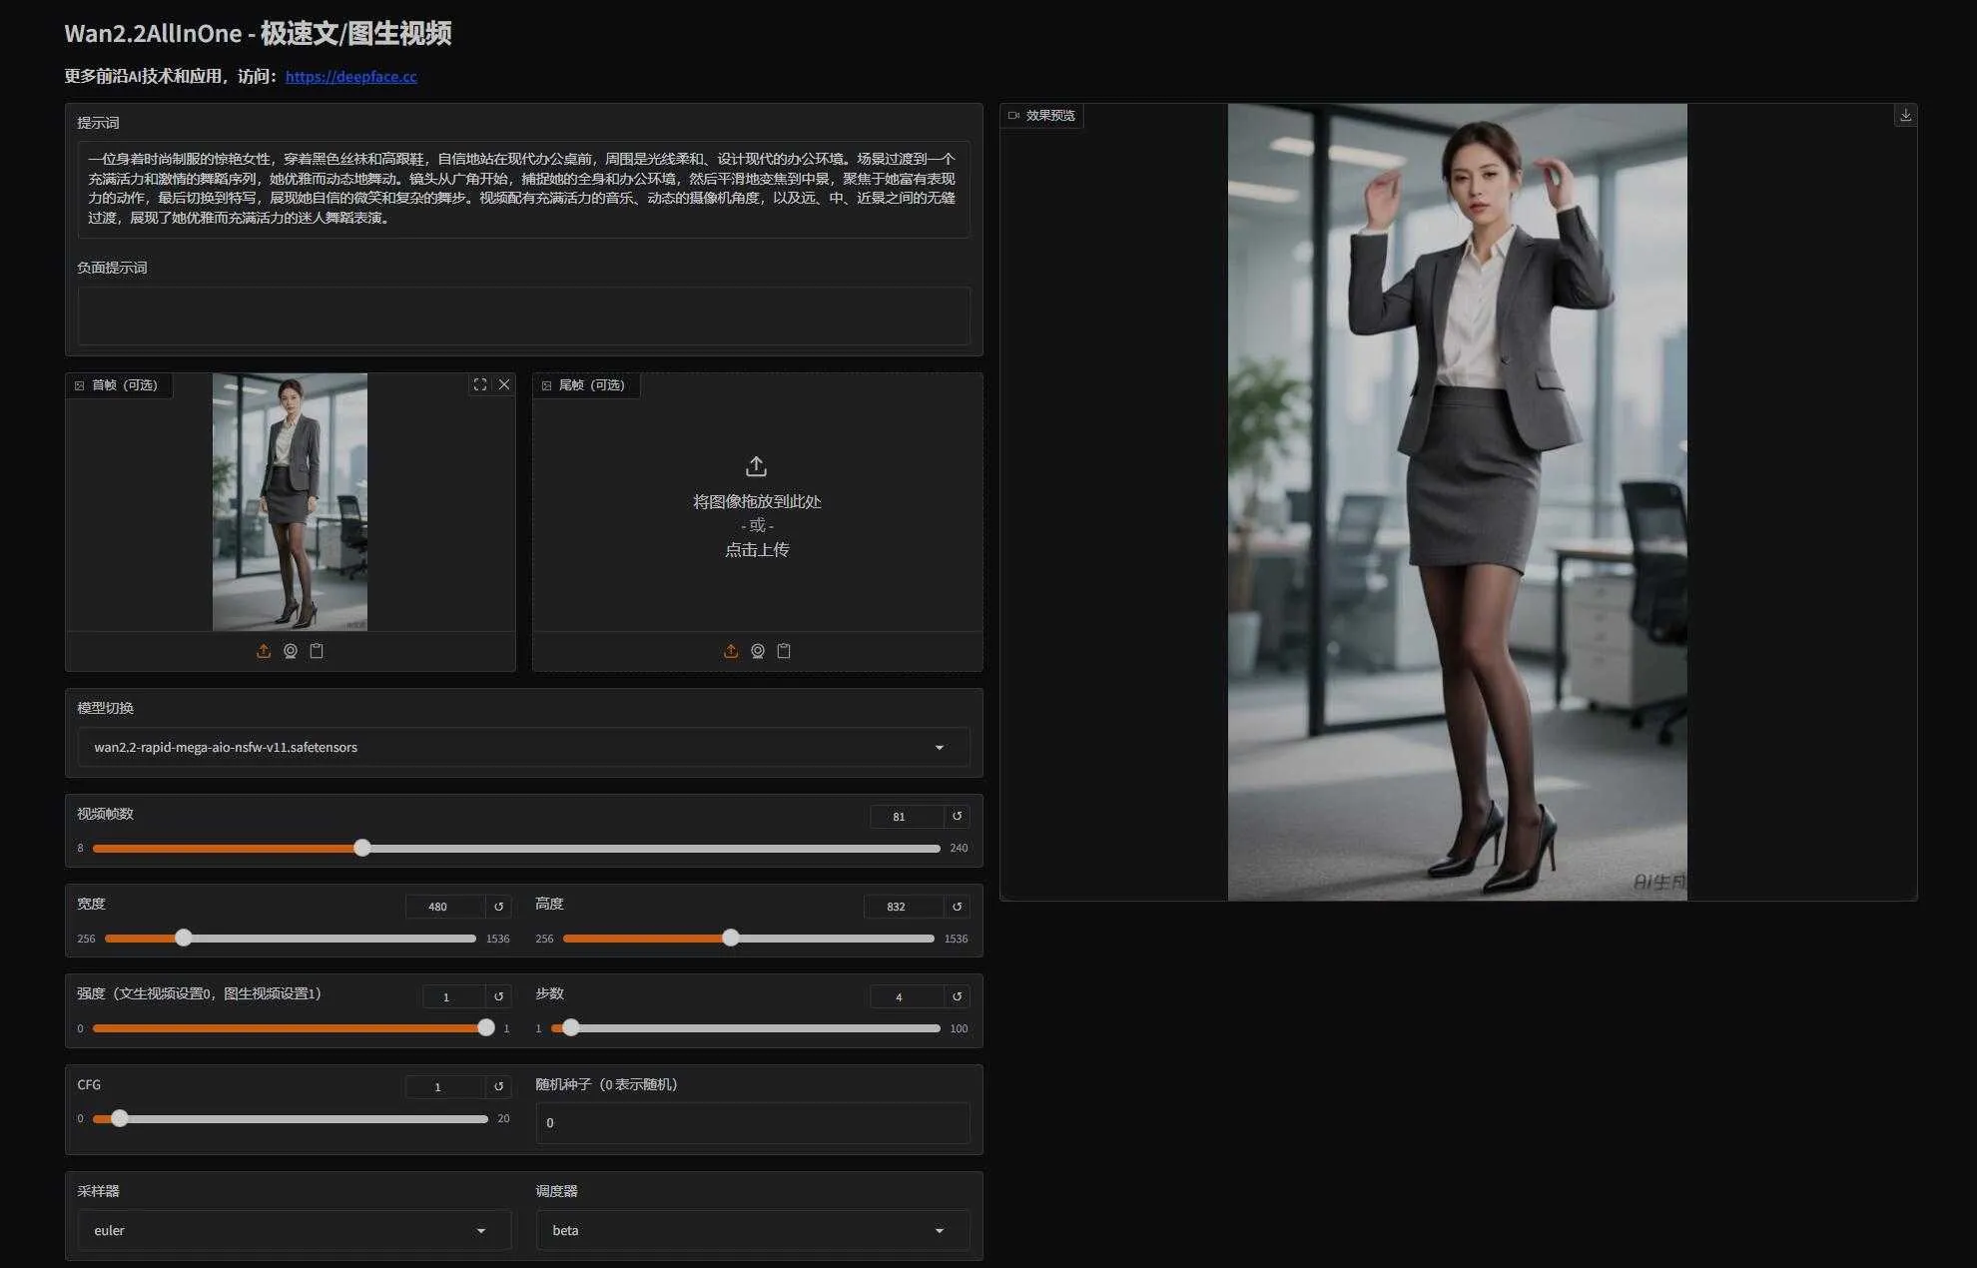
Task: Download the generated preview video
Action: click(x=1905, y=115)
